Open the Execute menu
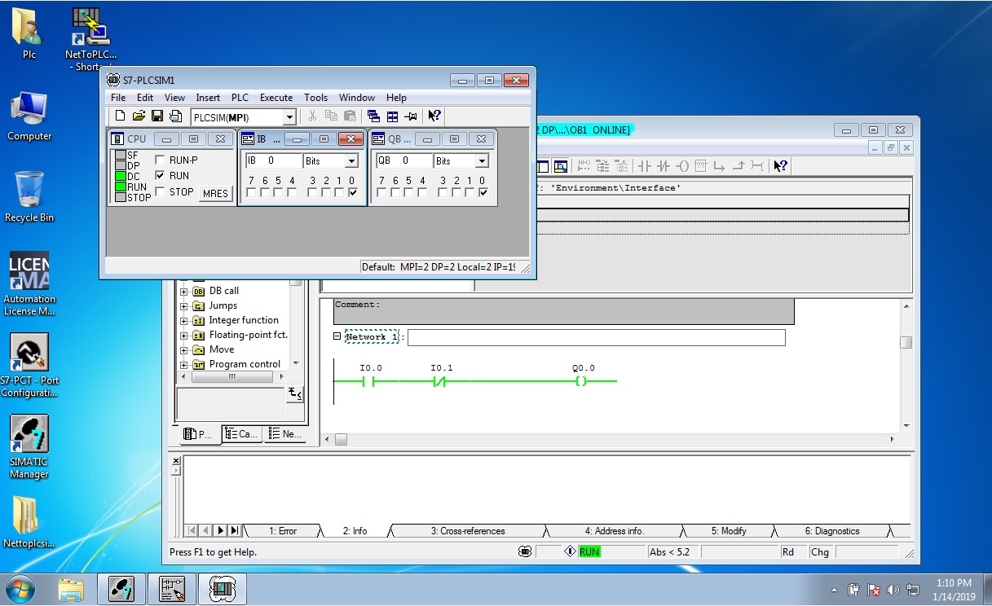The width and height of the screenshot is (992, 606). 276,98
